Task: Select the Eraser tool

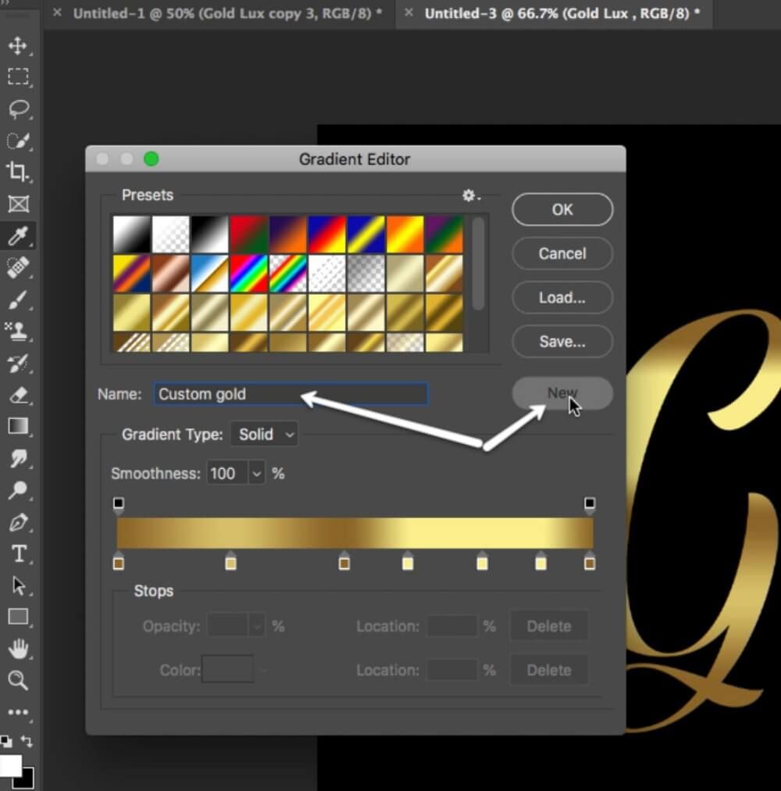Action: pos(18,395)
